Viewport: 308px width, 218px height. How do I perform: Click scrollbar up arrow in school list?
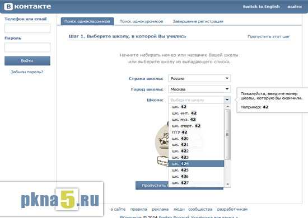(x=227, y=106)
